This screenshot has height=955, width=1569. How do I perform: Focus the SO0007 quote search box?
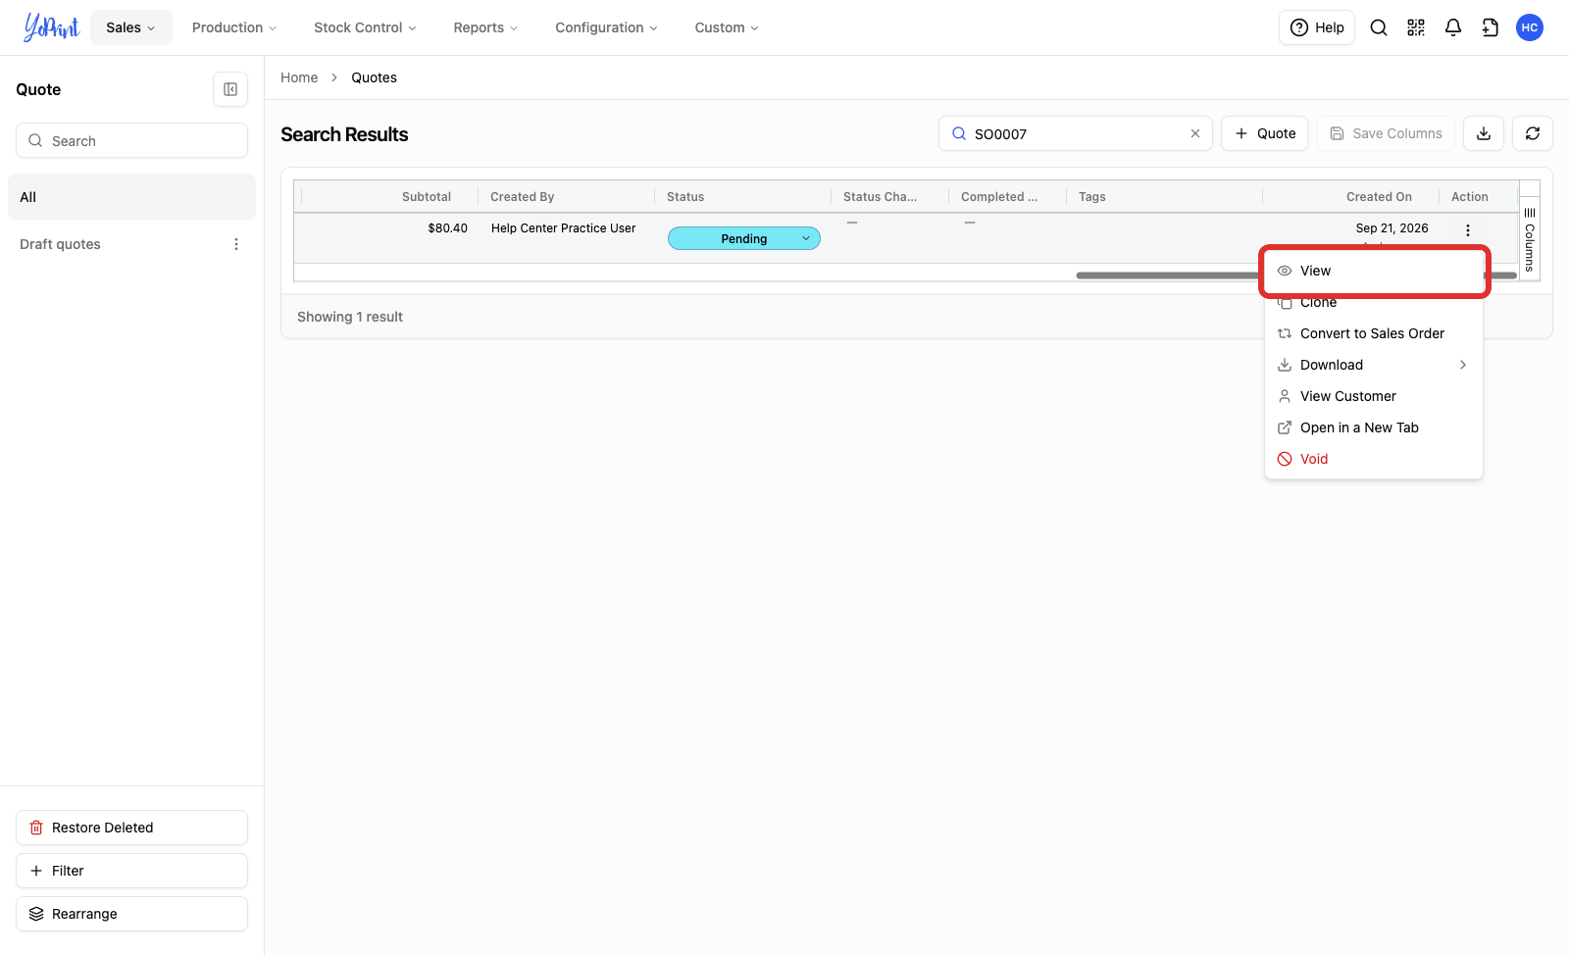coord(1076,133)
